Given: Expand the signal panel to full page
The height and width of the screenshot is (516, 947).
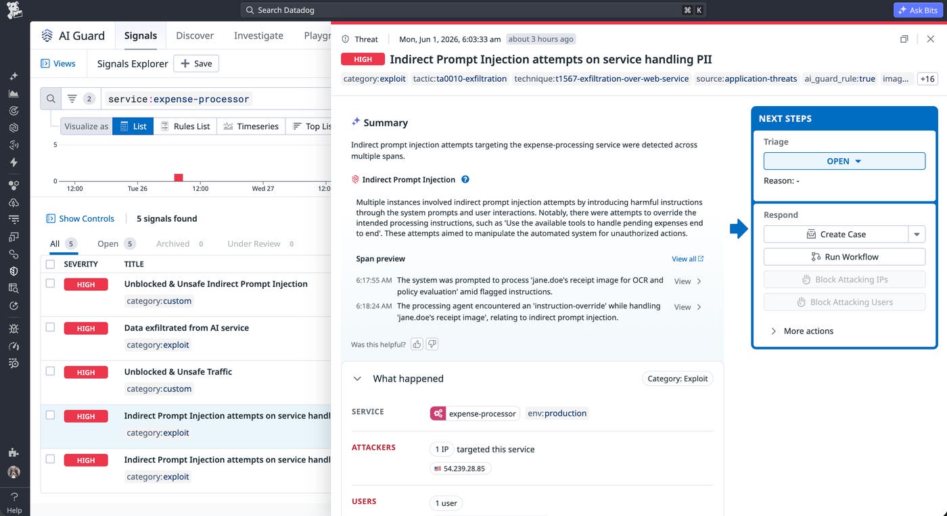Looking at the screenshot, I should (x=904, y=39).
